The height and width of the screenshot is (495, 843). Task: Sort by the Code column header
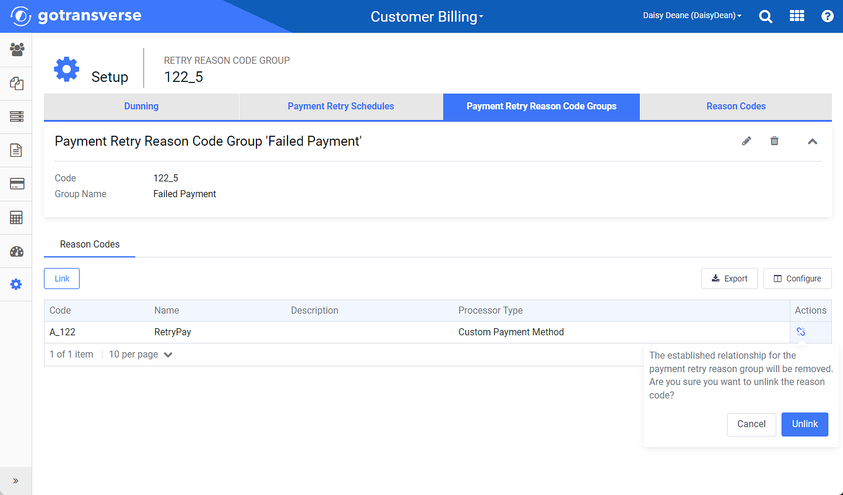tap(60, 311)
